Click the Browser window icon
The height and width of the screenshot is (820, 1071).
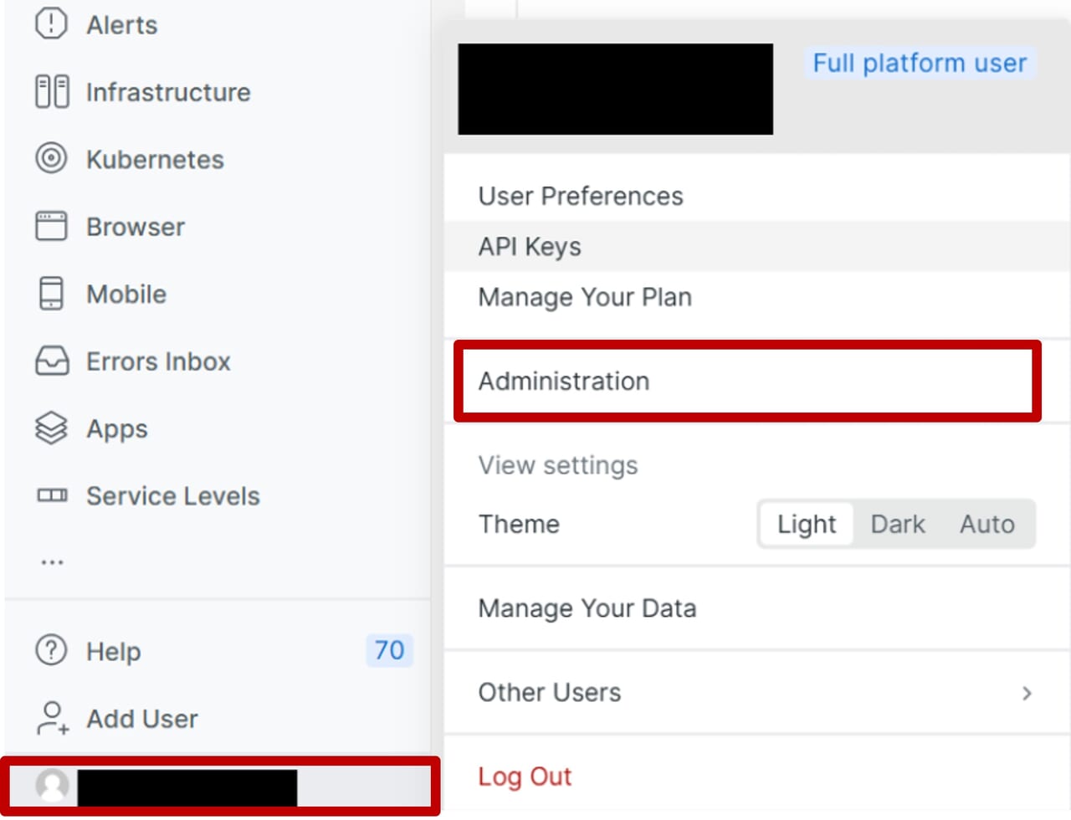51,226
